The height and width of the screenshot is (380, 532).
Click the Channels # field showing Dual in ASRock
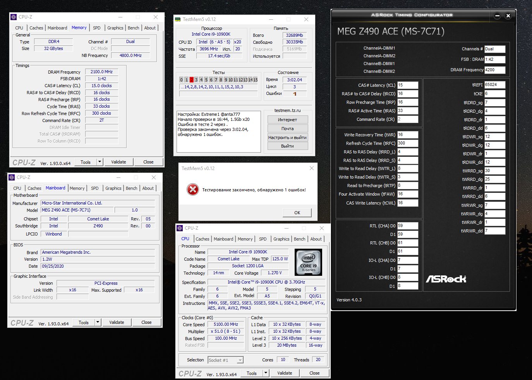[495, 49]
